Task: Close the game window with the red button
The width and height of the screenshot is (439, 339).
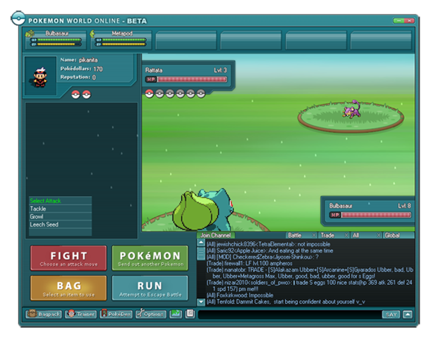Action: (409, 21)
